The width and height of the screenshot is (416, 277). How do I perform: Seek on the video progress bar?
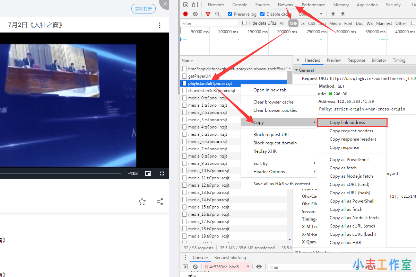[x=61, y=173]
